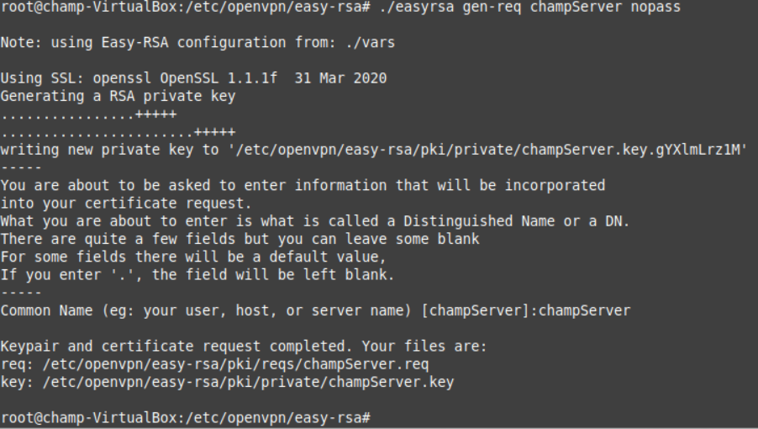Click the first dotted progress line with plus signs
The width and height of the screenshot is (758, 429).
point(88,114)
